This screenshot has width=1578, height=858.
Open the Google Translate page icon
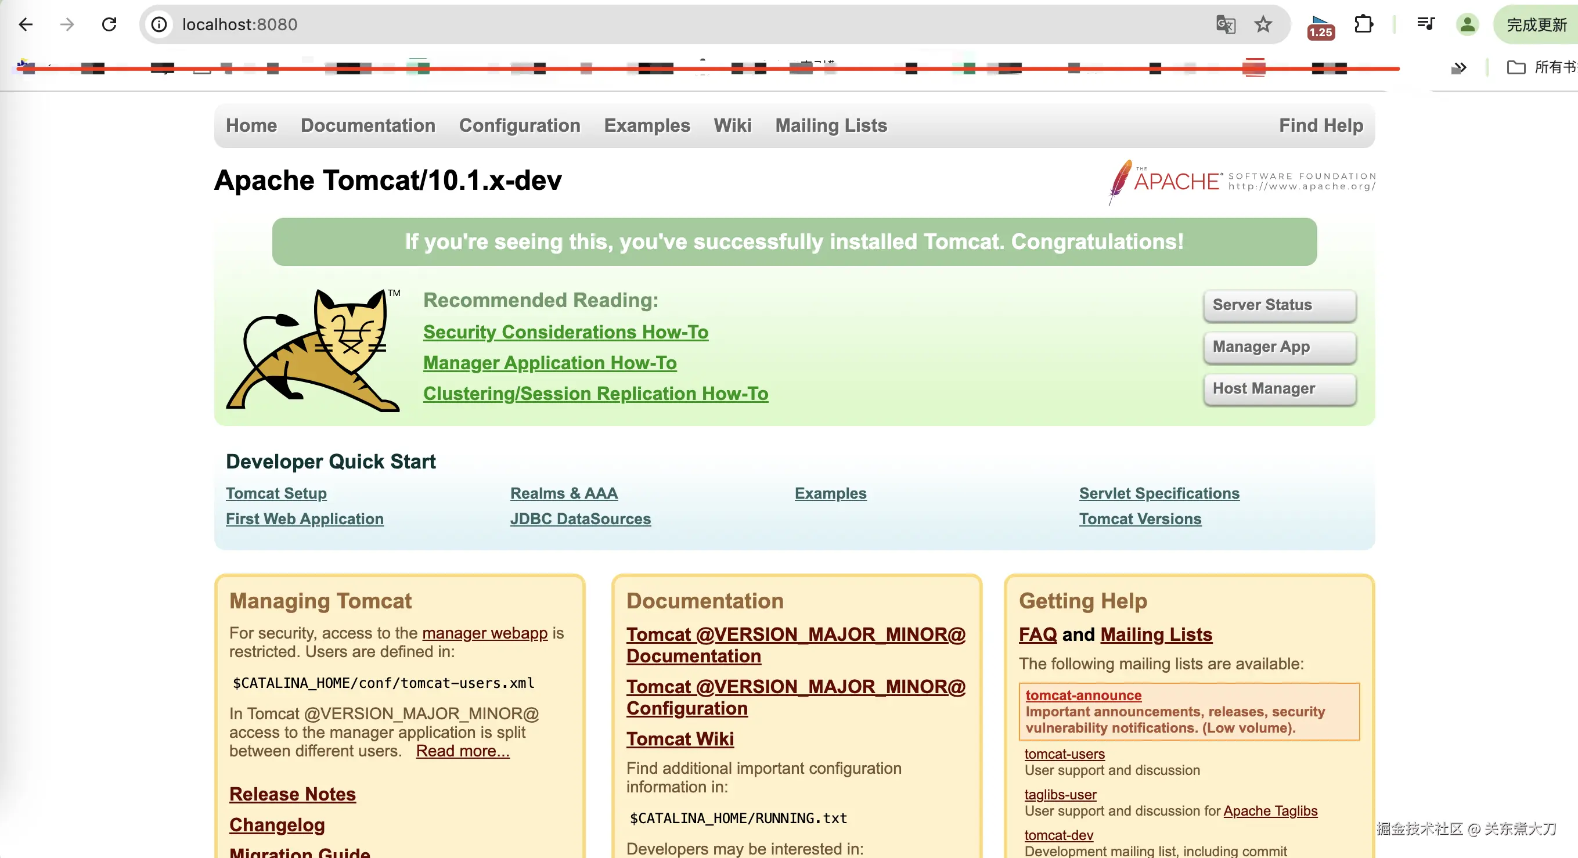click(1225, 24)
